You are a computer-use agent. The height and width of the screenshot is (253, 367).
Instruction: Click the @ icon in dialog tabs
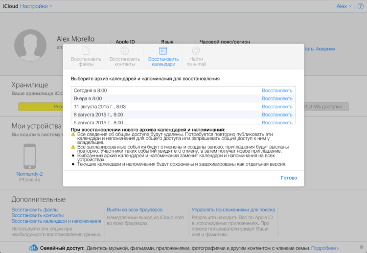196,51
